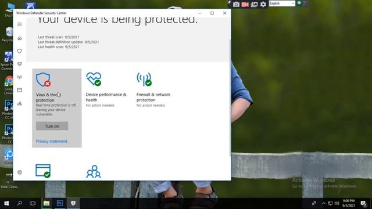The image size is (372, 209).
Task: Click the App & browser control tile icon
Action: pyautogui.click(x=43, y=171)
